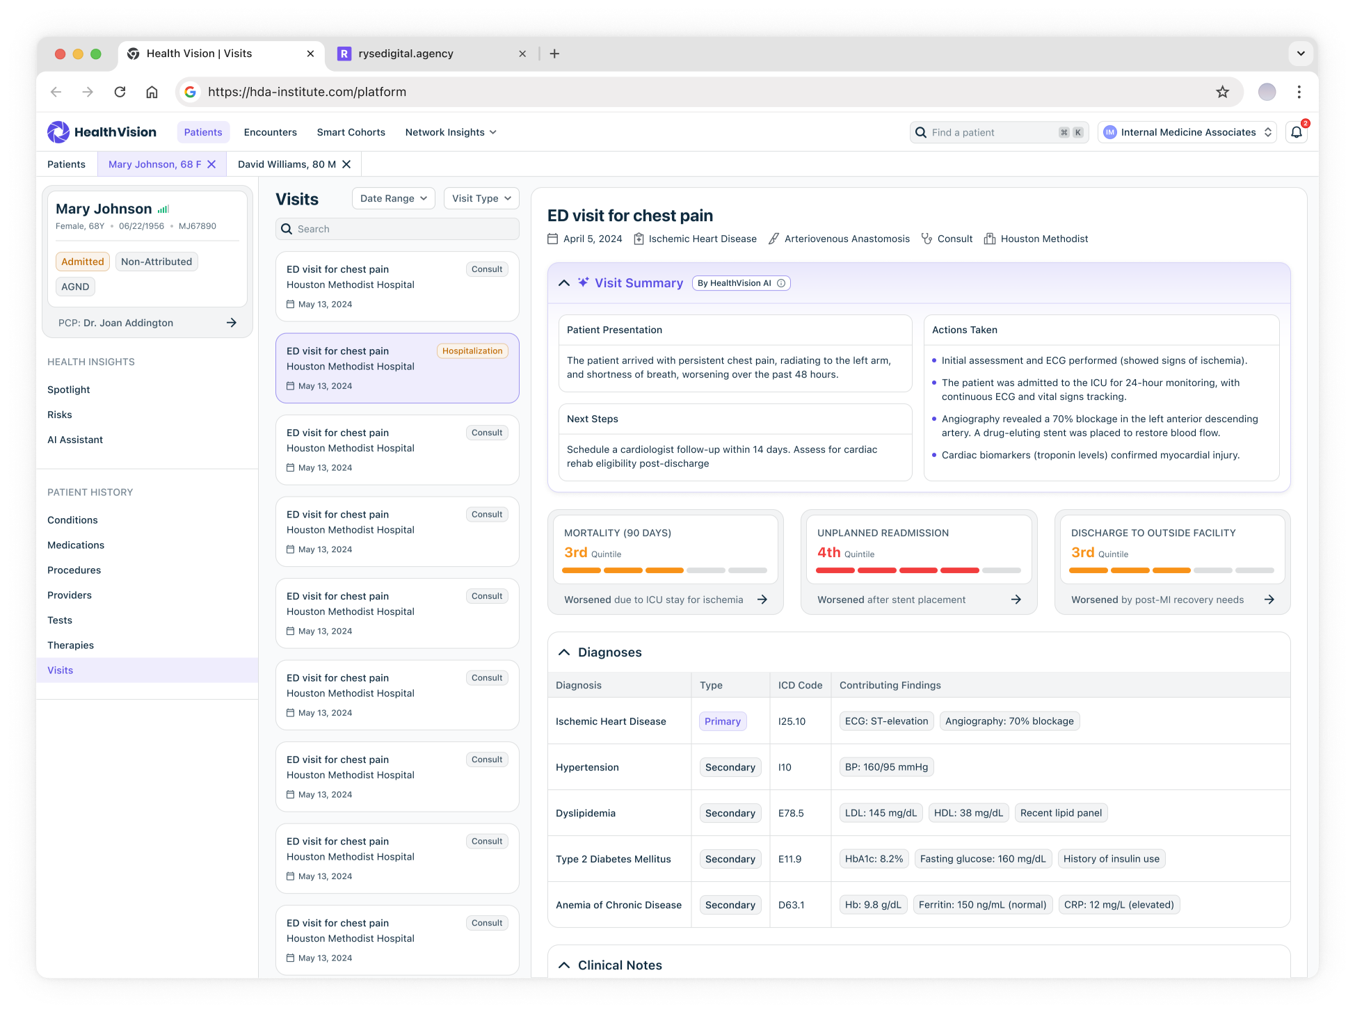Click the notifications bell icon
Viewport: 1355px width, 1014px height.
(x=1296, y=132)
